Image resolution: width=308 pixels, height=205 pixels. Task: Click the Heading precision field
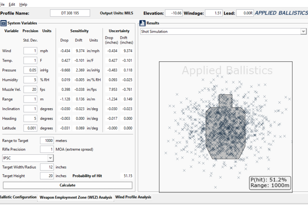click(30, 118)
